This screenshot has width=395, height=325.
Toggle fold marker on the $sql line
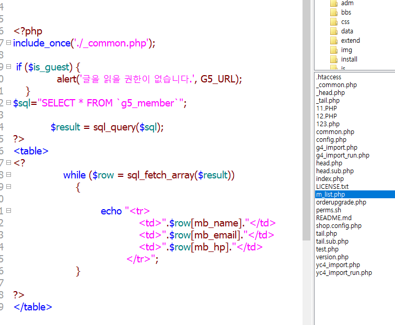8,103
